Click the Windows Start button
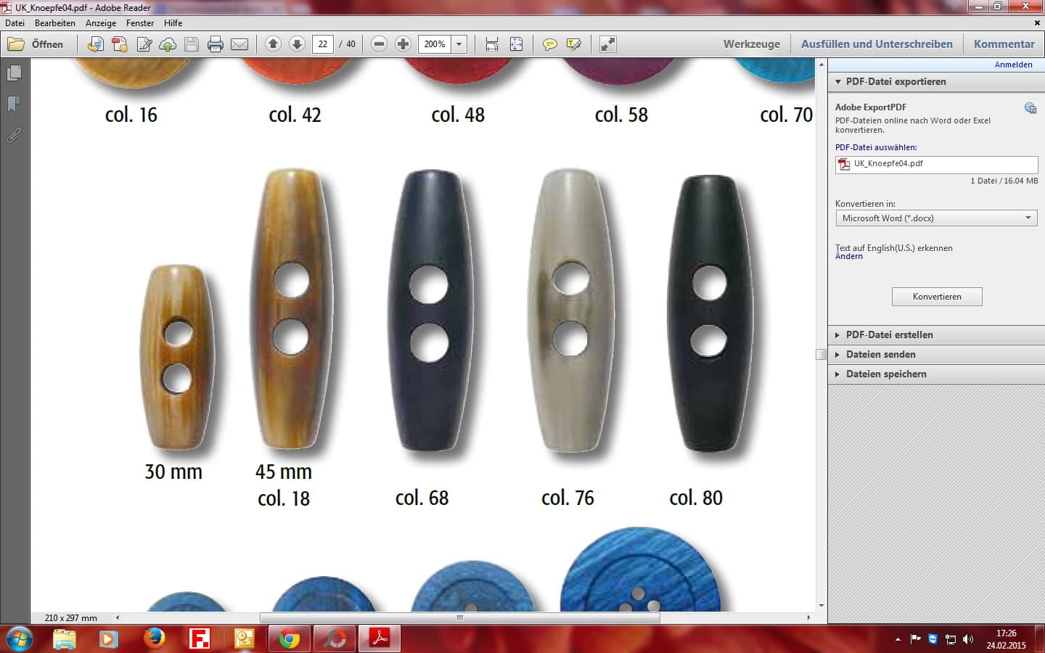Viewport: 1045px width, 653px height. (19, 638)
